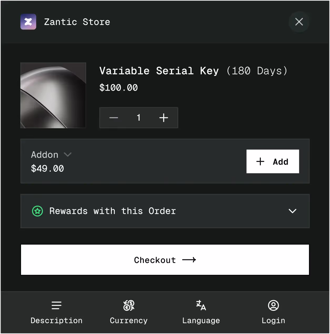Decrease quantity with the minus button

pos(114,118)
